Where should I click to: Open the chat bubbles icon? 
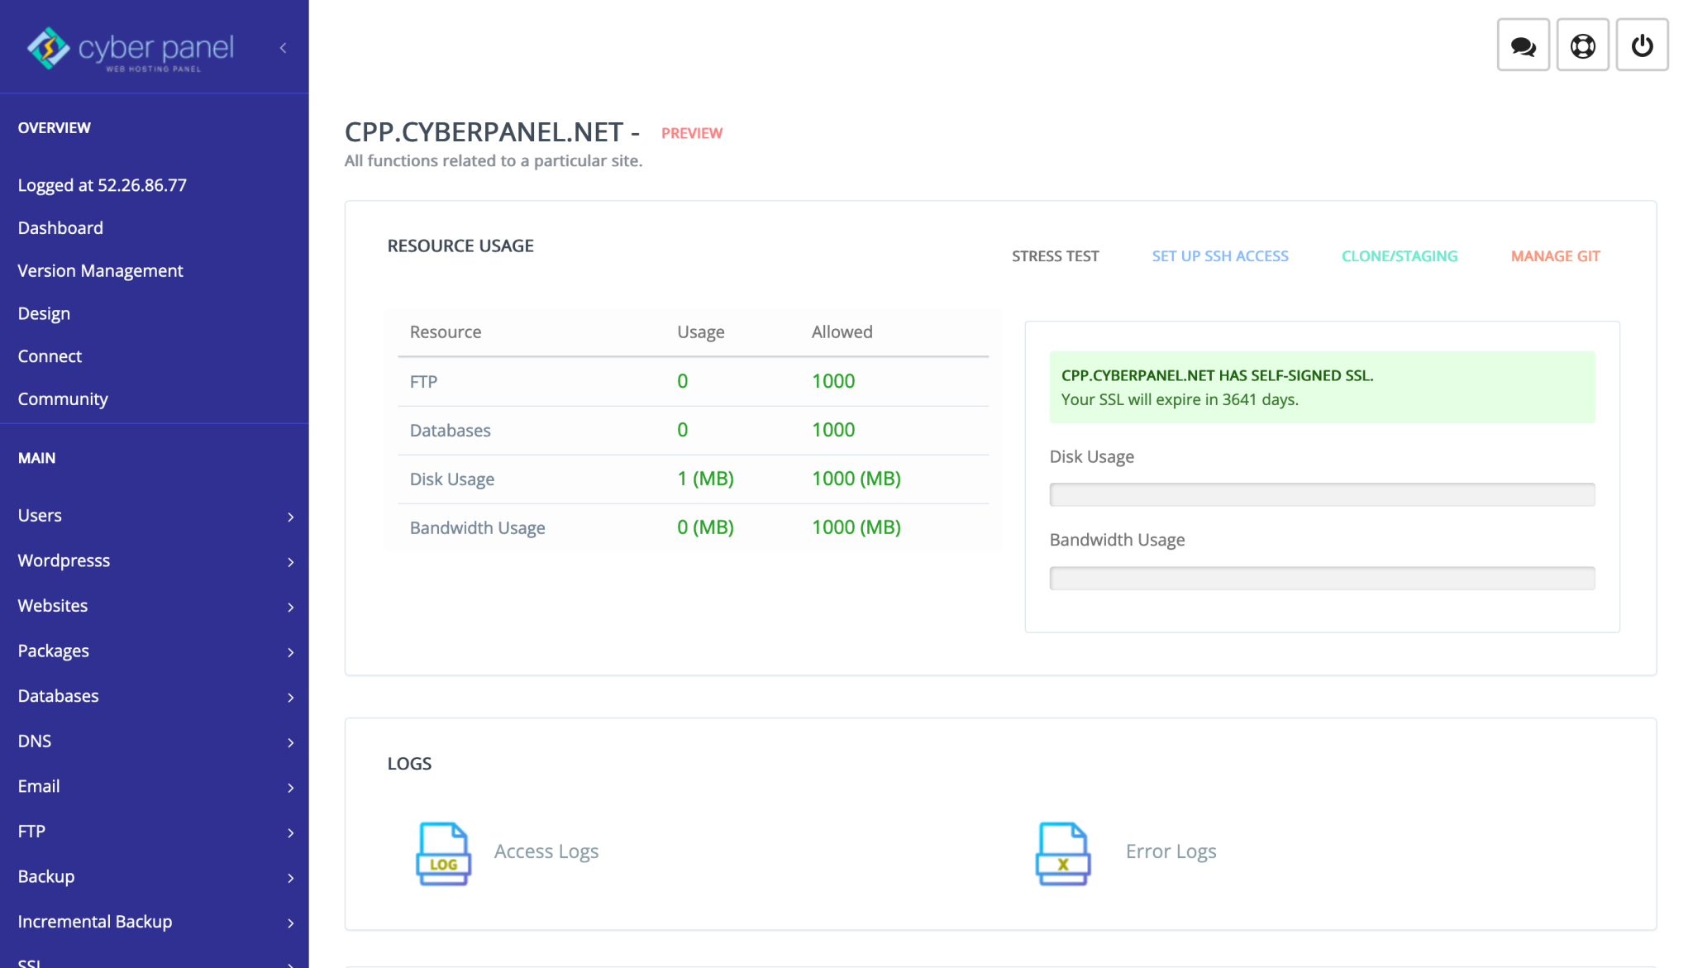pyautogui.click(x=1523, y=45)
